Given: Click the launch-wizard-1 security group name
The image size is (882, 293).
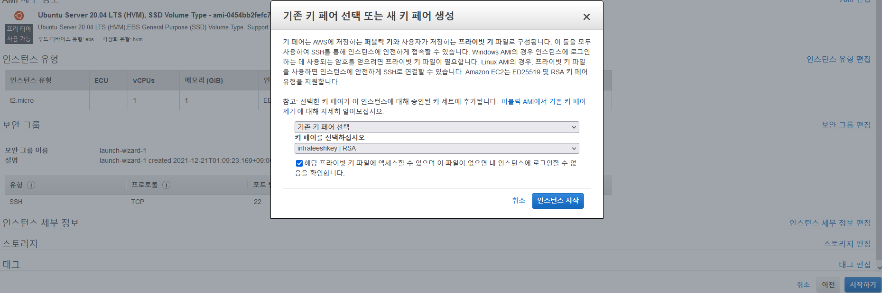Looking at the screenshot, I should pyautogui.click(x=123, y=151).
